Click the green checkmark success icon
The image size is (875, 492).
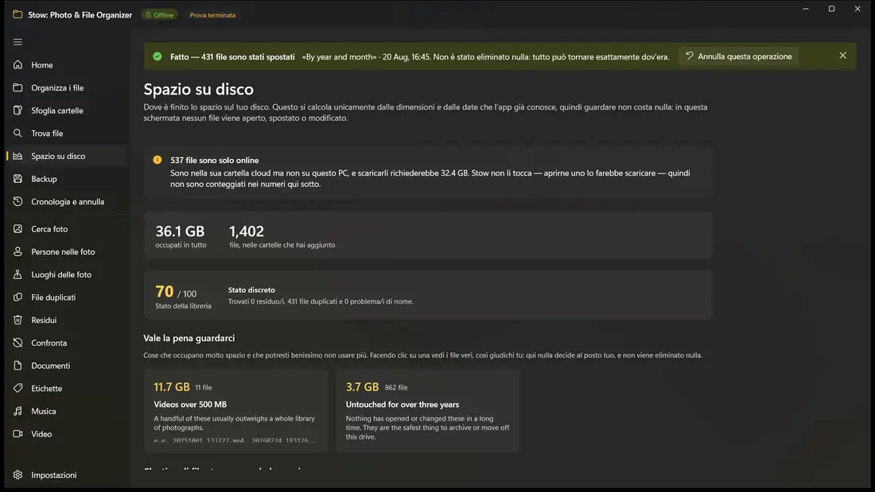pos(157,56)
